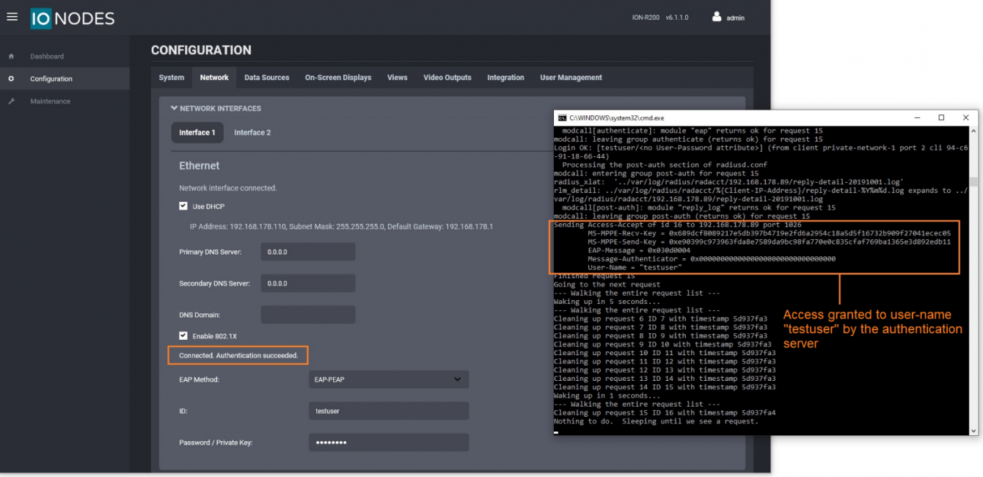This screenshot has height=477, width=983.
Task: Uncheck the Use DHCP checkbox
Action: click(183, 207)
